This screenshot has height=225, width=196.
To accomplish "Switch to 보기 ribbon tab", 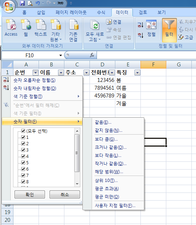I will (162, 12).
